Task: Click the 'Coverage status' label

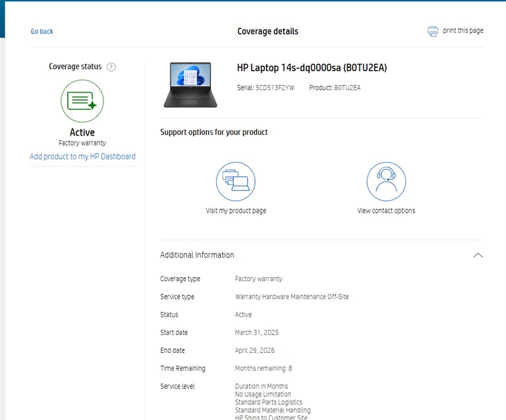Action: pos(75,66)
